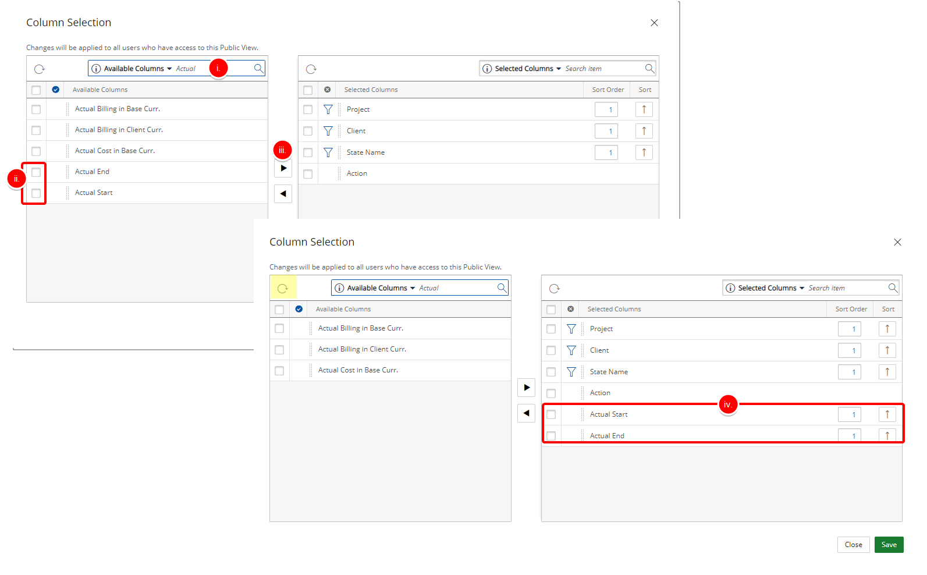
Task: Click Sort Order field on Actual Start row
Action: [849, 414]
